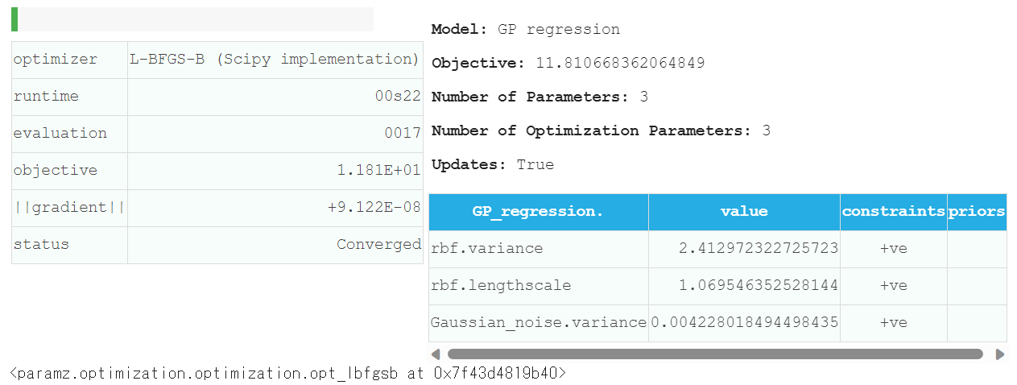1017x385 pixels.
Task: Click the Converged status value
Action: (379, 245)
